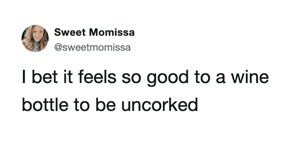Viewport: 292px width, 142px height.
Task: Click the Sweet Momissa profile picture
Action: tap(35, 38)
